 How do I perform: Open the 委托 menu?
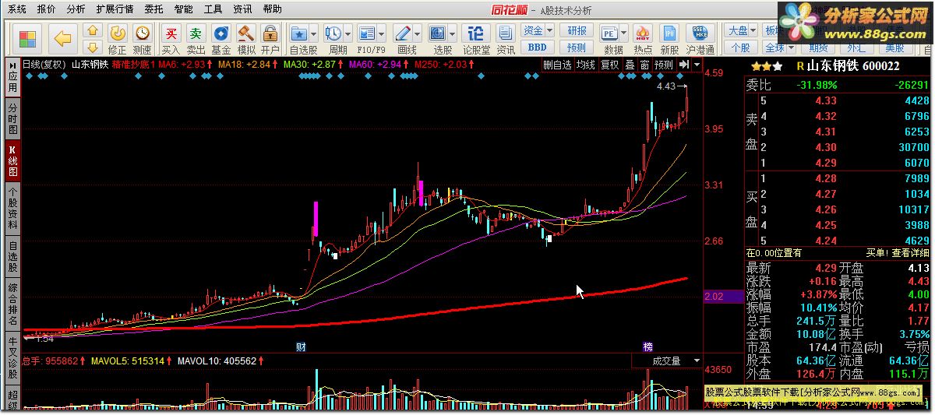[x=154, y=9]
